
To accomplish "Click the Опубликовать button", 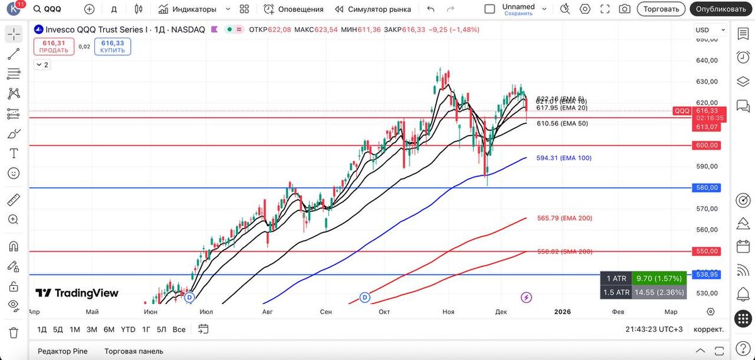I will click(x=722, y=9).
